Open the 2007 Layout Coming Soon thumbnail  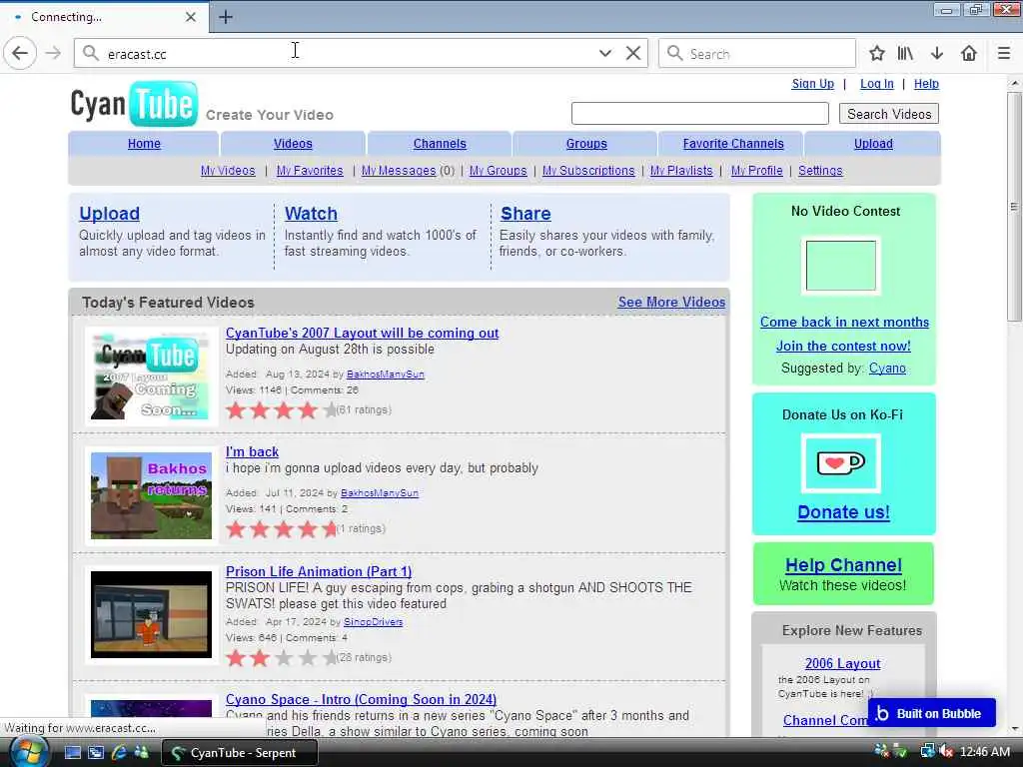[x=152, y=377]
